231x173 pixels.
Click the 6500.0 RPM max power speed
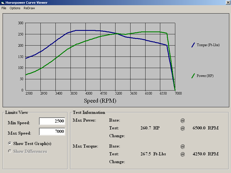(206, 128)
